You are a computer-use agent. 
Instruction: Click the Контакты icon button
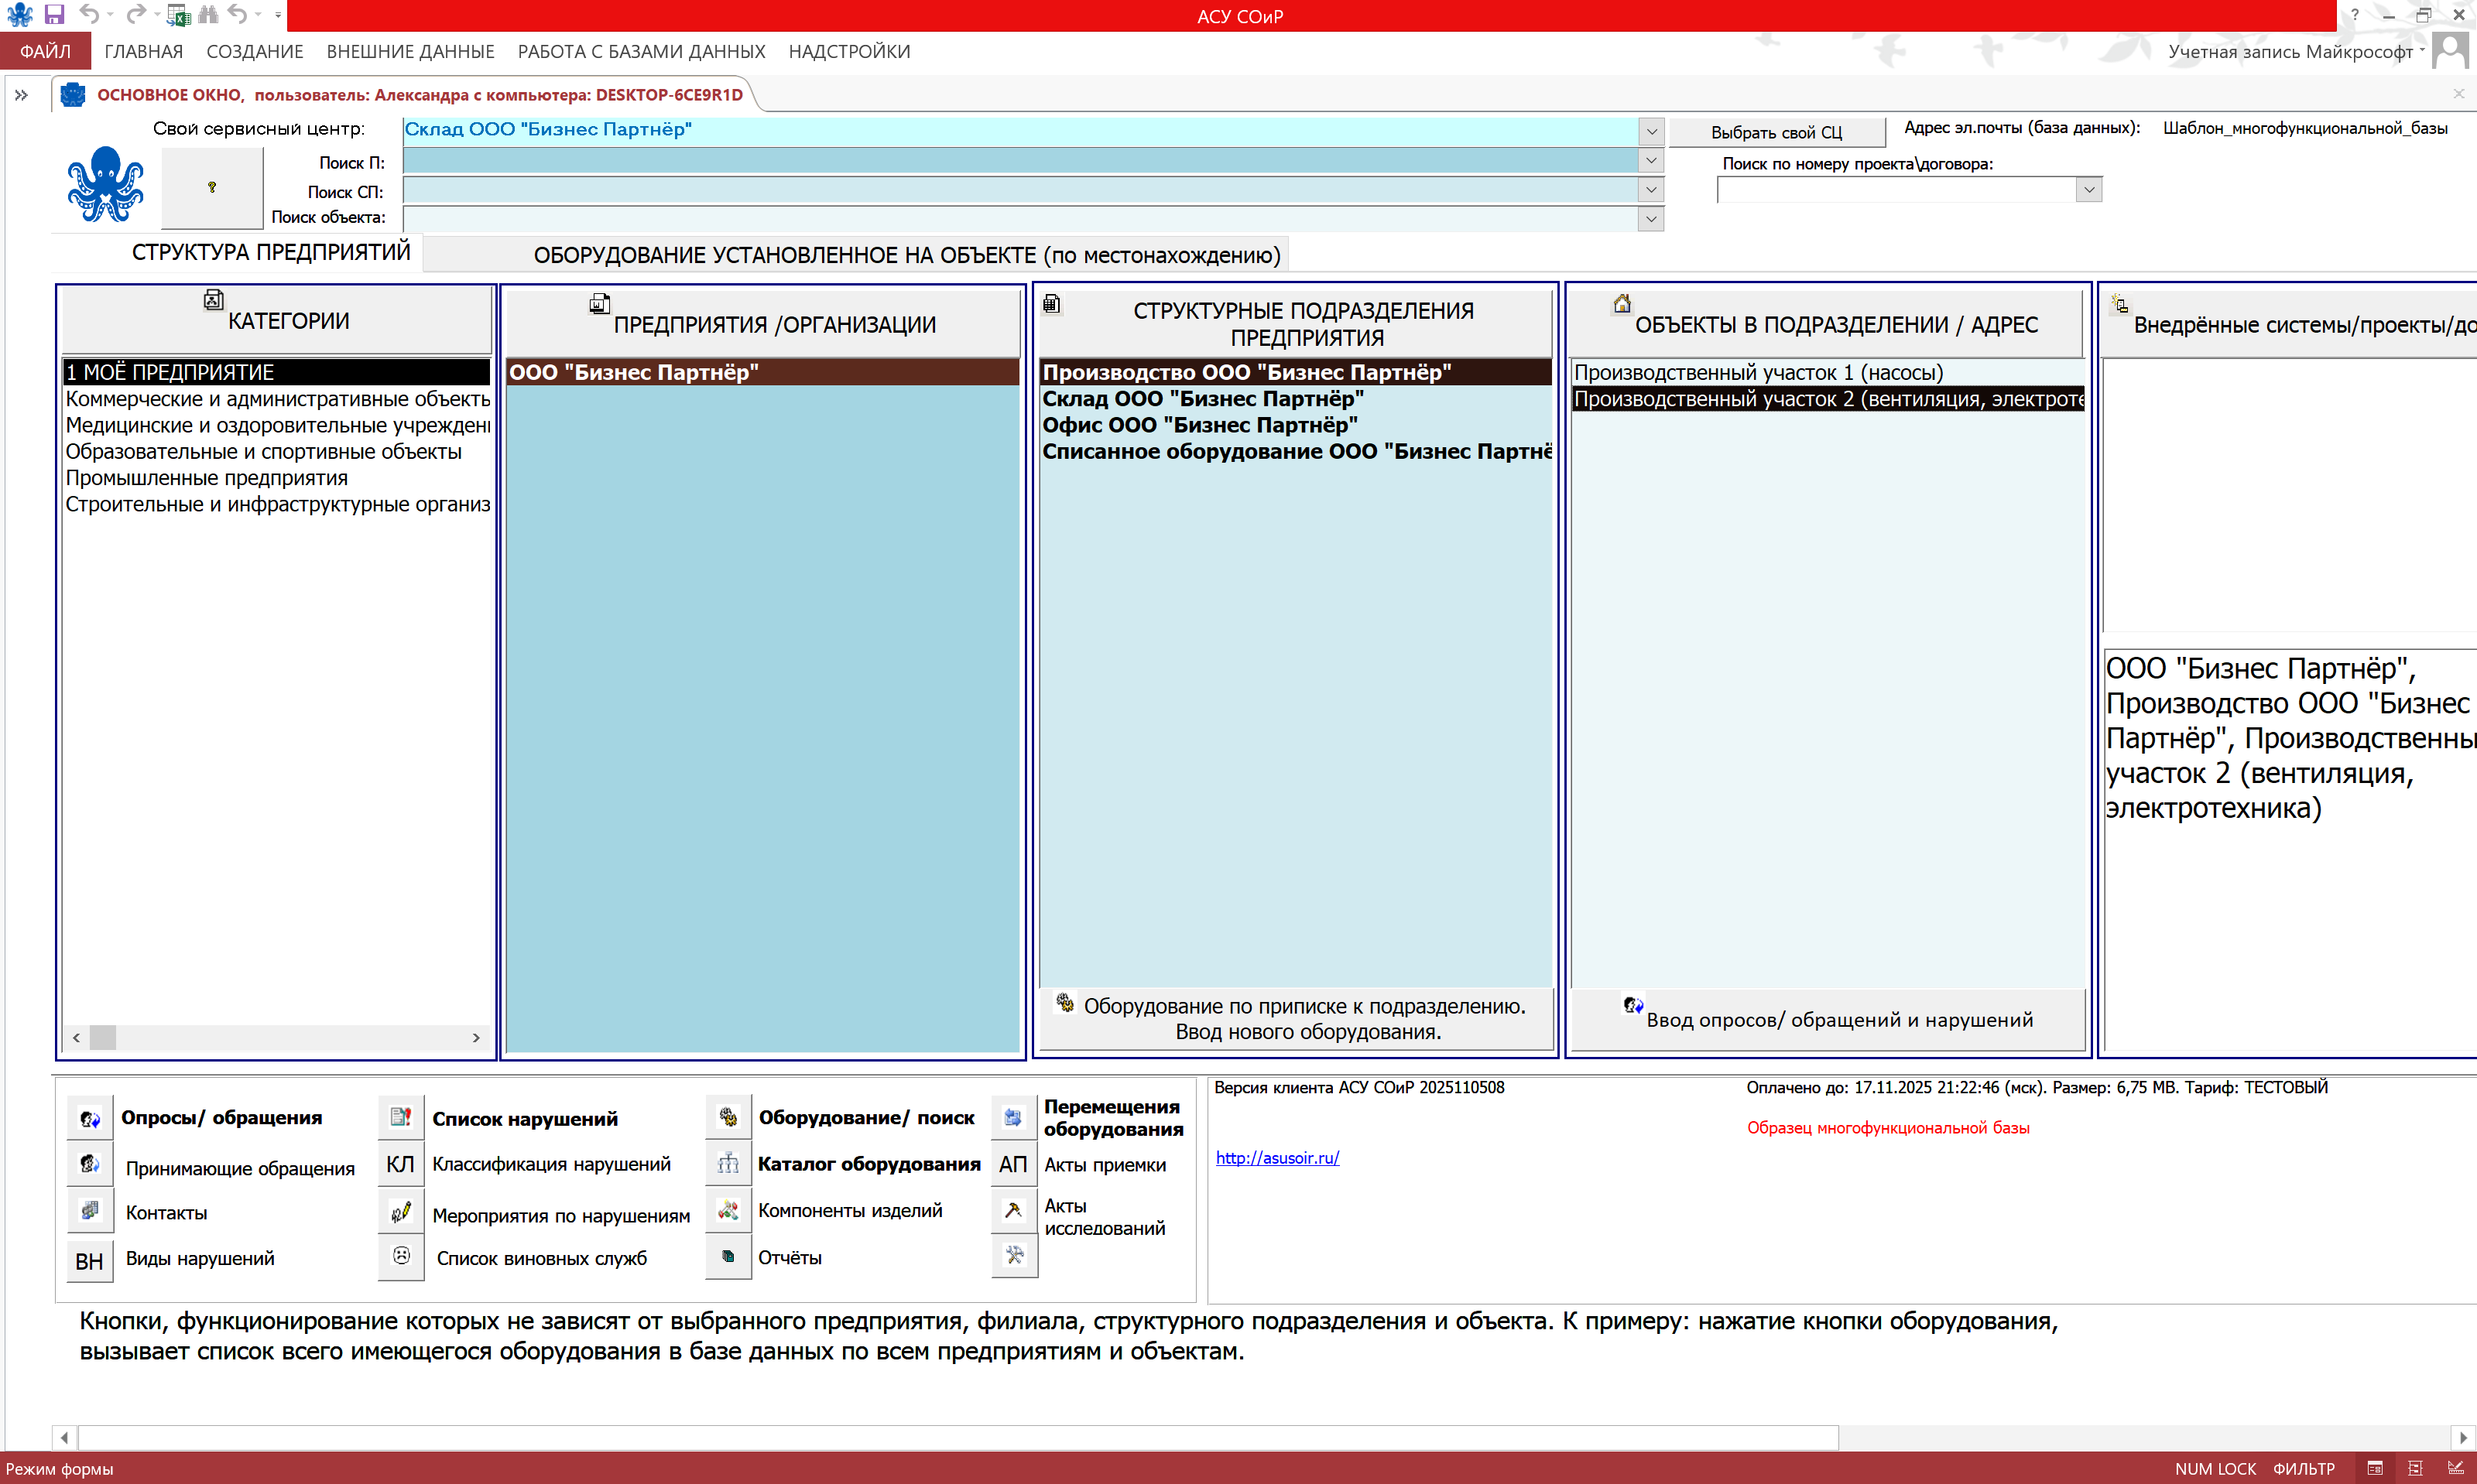(90, 1211)
